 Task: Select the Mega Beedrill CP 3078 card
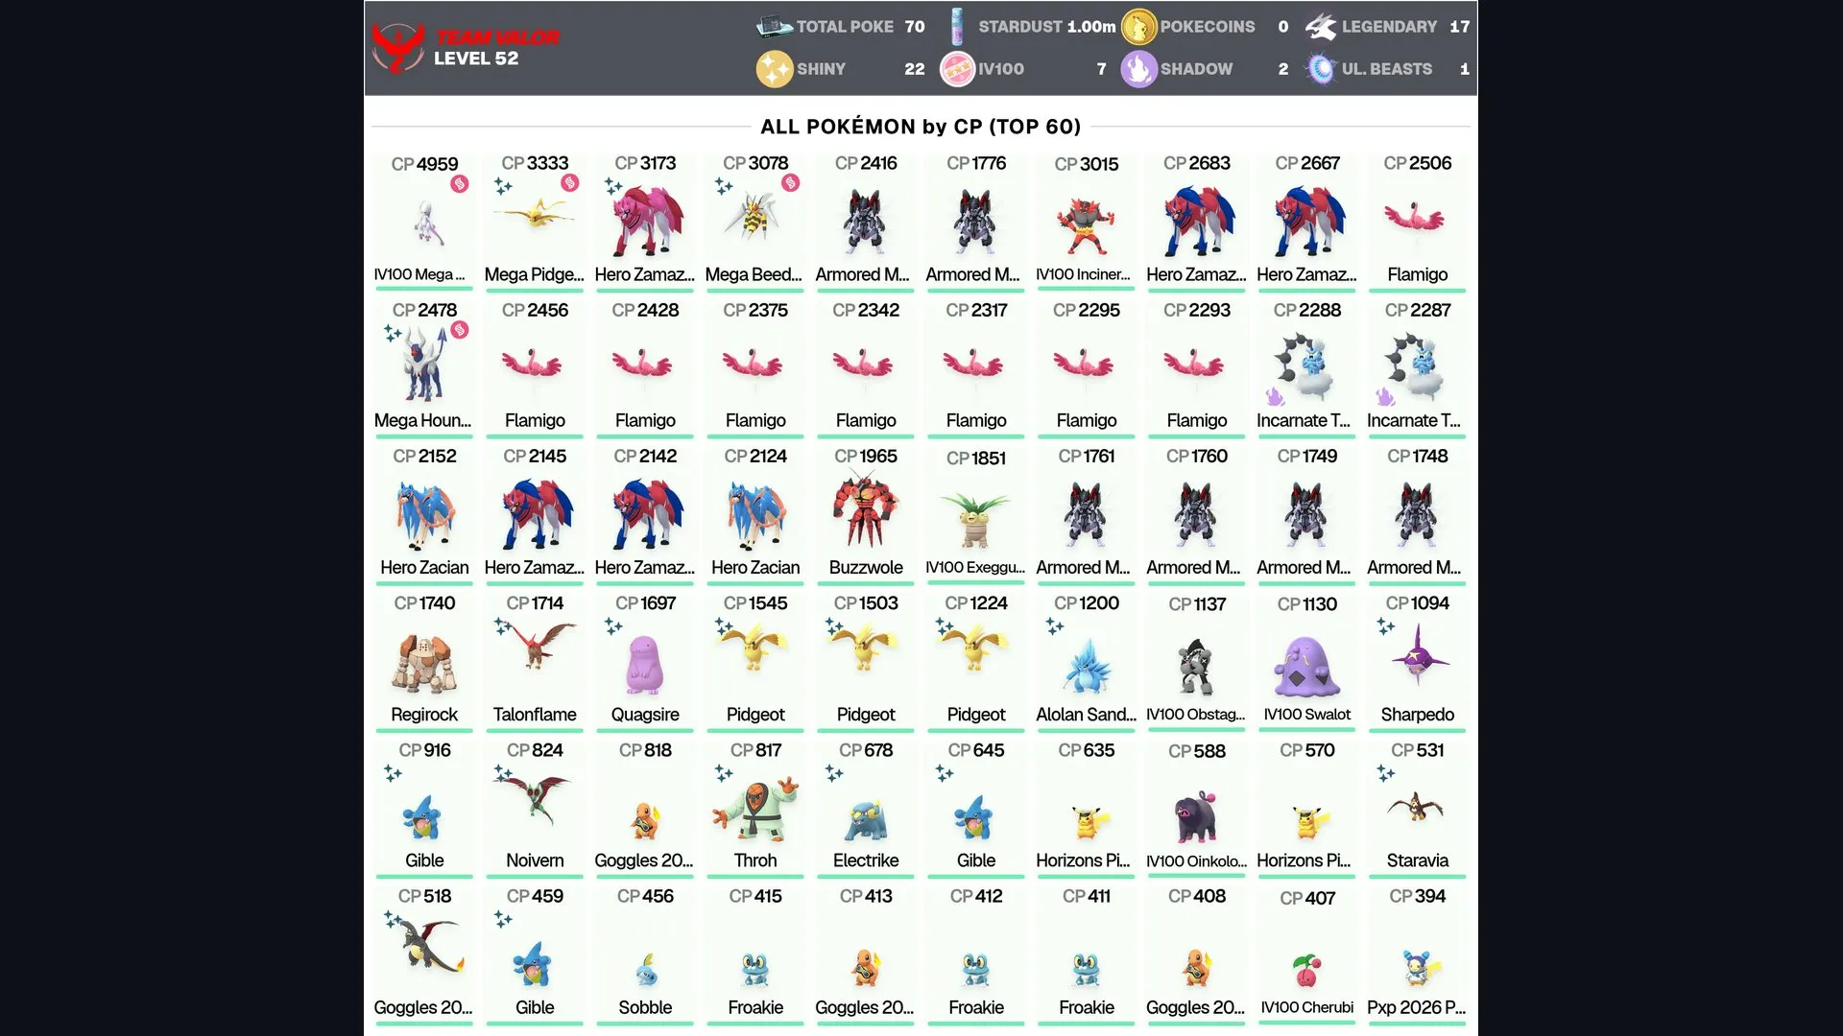point(755,221)
